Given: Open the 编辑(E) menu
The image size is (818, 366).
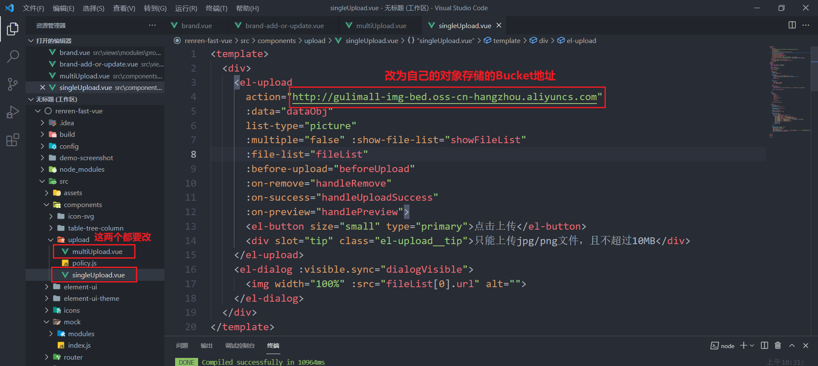Looking at the screenshot, I should [63, 8].
